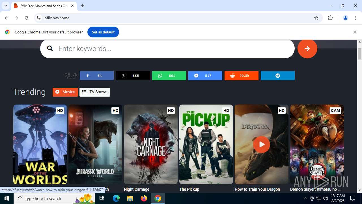362x204 pixels.
Task: Launch Microsoft Edge from taskbar
Action: [116, 198]
